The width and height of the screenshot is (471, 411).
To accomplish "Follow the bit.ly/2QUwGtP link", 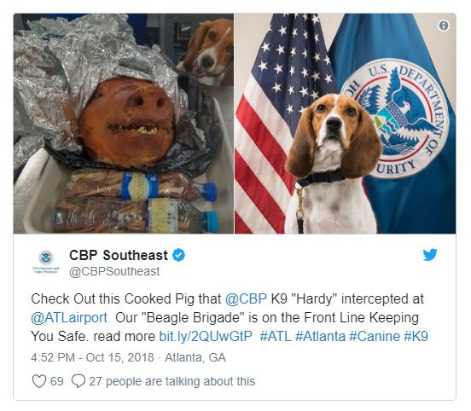I will pyautogui.click(x=206, y=336).
